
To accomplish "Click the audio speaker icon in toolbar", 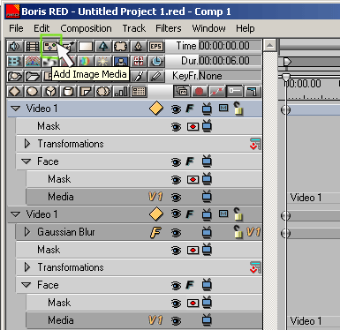I will point(15,46).
